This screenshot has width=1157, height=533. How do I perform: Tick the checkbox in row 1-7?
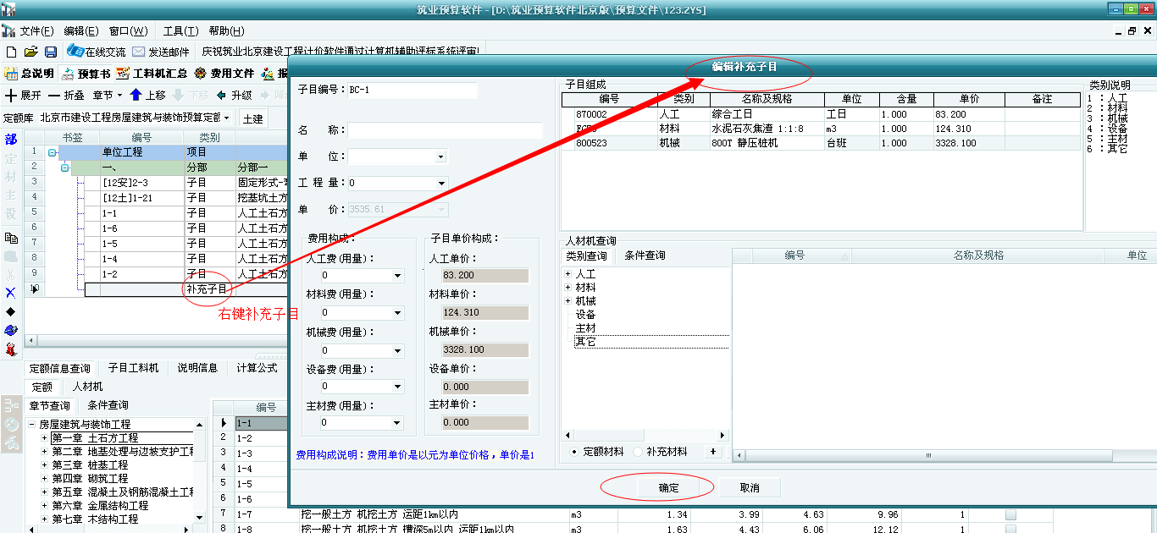(x=1010, y=514)
